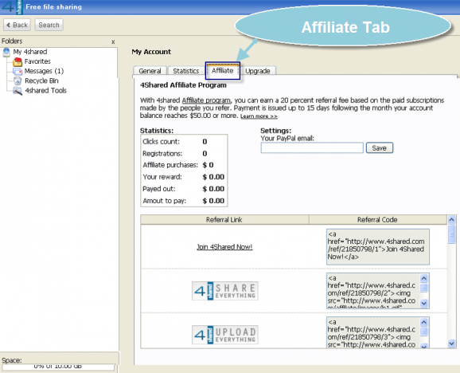This screenshot has width=460, height=373.
Task: Click the Referral Link column header
Action: tap(224, 220)
